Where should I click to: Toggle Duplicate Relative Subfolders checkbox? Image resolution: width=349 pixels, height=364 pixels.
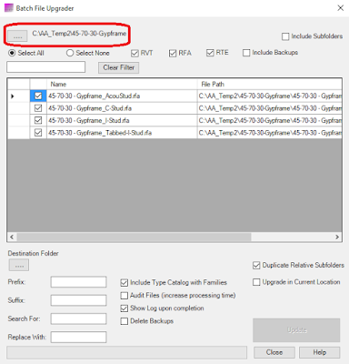[256, 266]
